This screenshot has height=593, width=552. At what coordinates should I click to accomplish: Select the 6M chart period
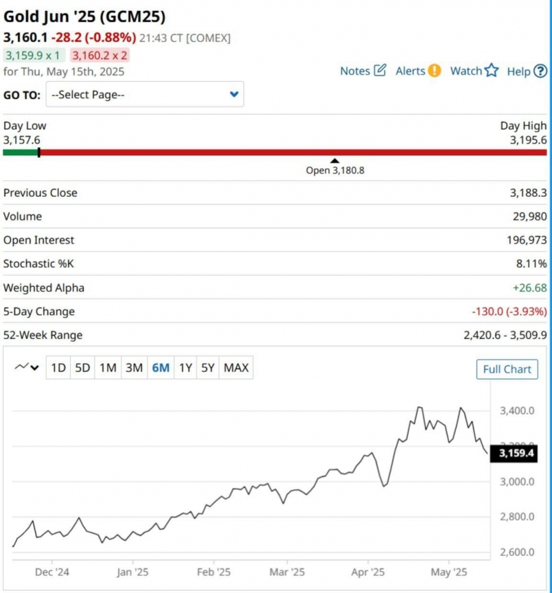coord(161,367)
